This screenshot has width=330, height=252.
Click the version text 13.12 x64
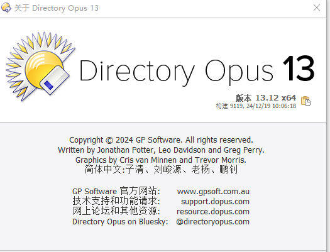pyautogui.click(x=266, y=98)
